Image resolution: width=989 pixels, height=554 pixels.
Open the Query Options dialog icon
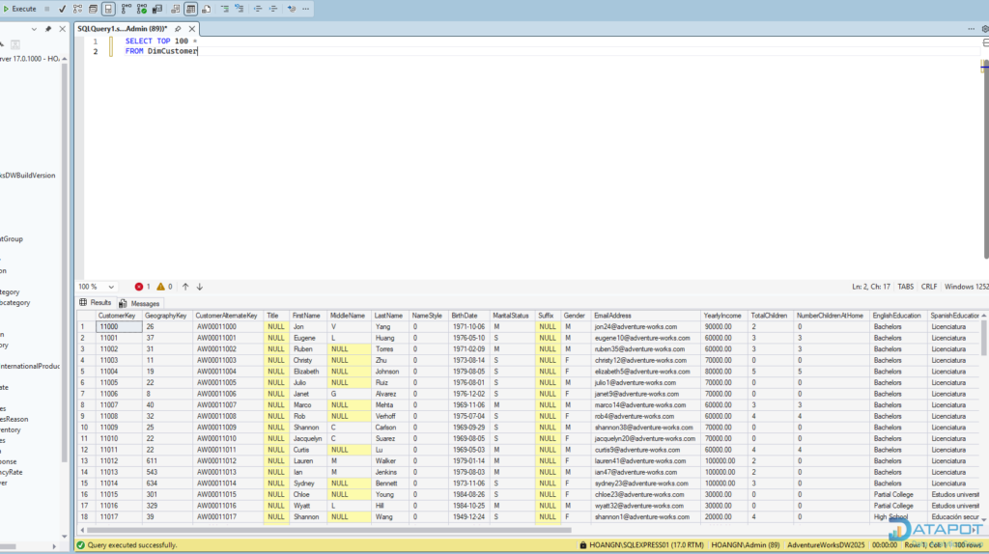(93, 9)
